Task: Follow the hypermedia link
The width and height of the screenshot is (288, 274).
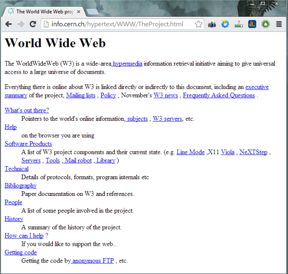Action: [127, 64]
